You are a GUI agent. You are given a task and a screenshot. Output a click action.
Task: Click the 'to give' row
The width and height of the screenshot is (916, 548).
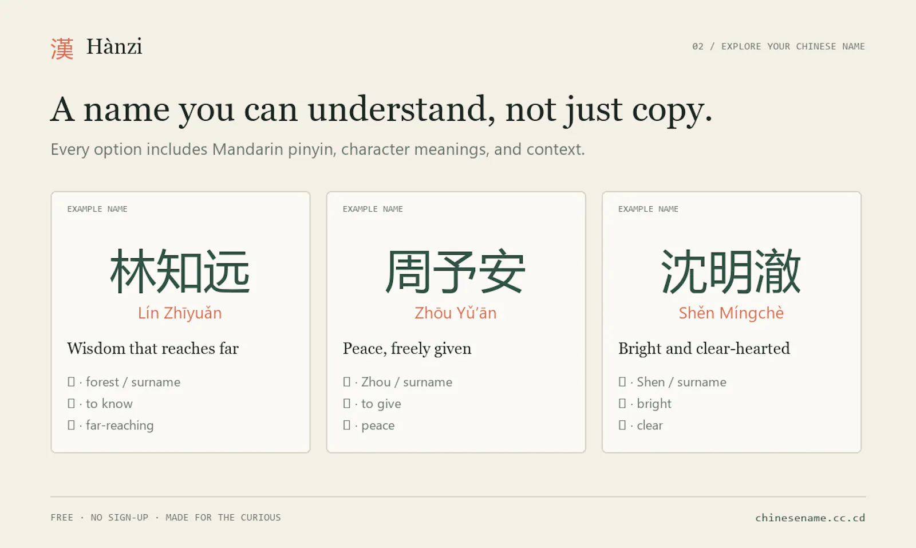point(372,404)
